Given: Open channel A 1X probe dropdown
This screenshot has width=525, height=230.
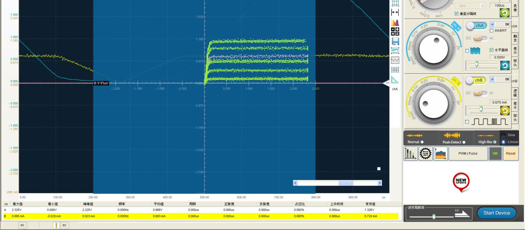Looking at the screenshot, I should [x=493, y=24].
